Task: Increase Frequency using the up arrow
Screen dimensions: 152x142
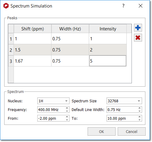Action: tap(67, 108)
